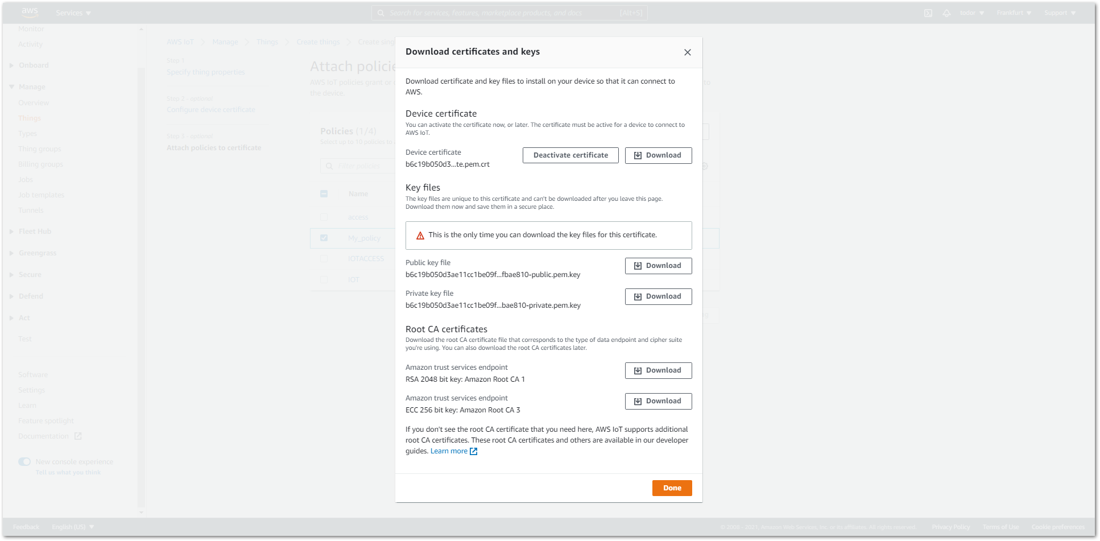Toggle the New console experience switch

[x=24, y=461]
